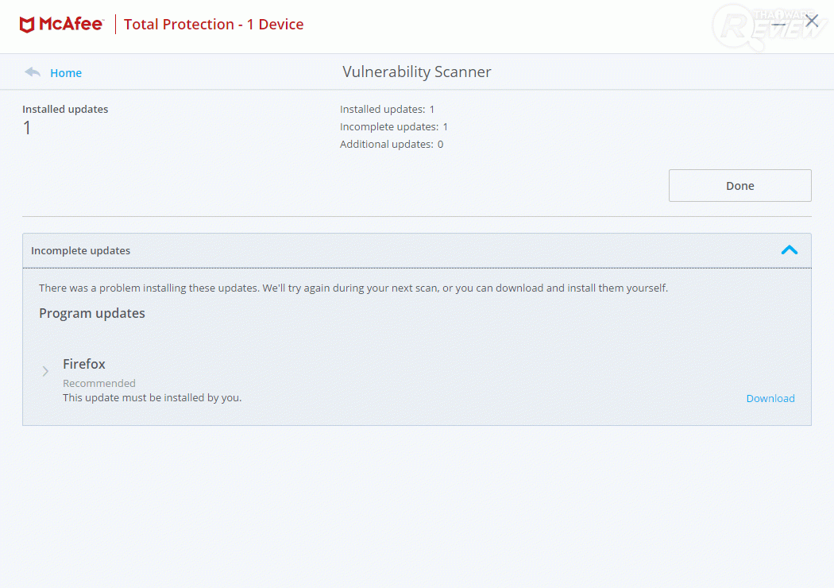Click the McAfee shield logo
834x588 pixels.
point(27,25)
